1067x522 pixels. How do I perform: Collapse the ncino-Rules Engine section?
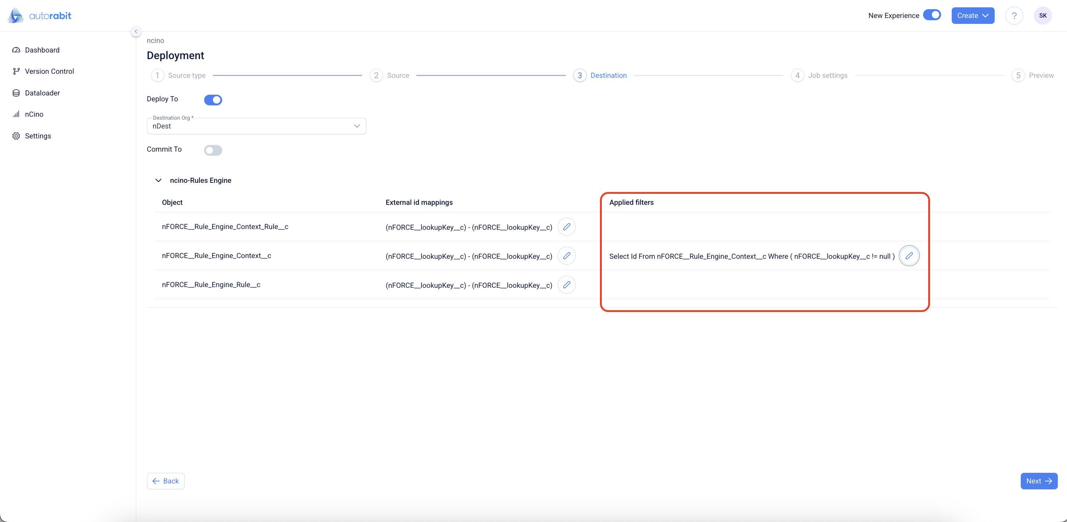tap(158, 181)
